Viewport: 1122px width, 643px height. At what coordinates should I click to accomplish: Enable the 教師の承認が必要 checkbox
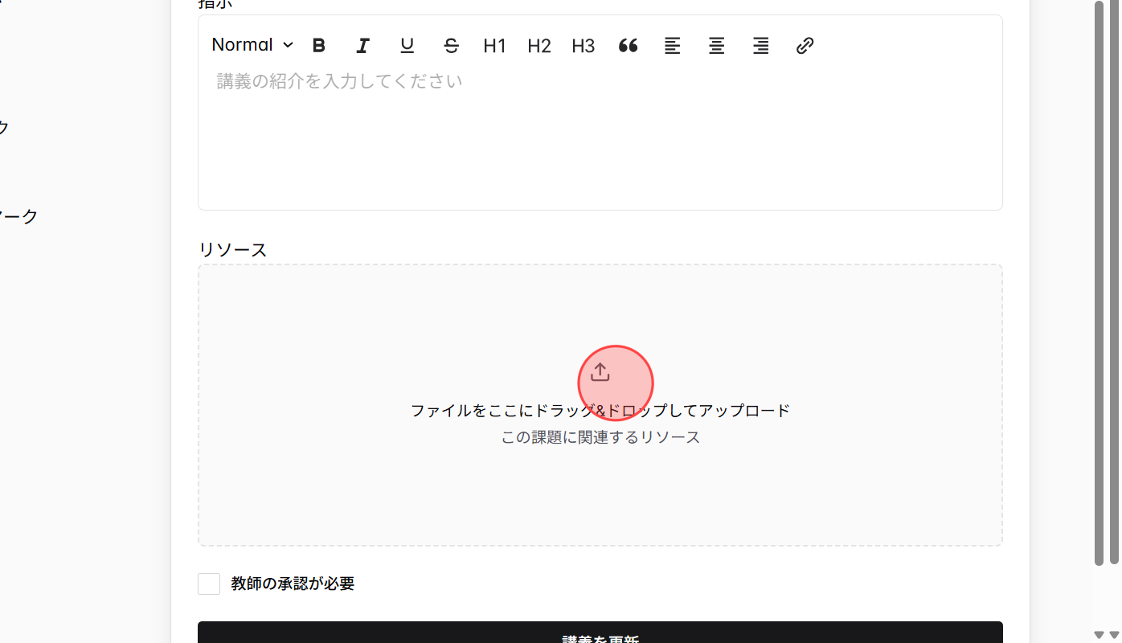point(209,584)
